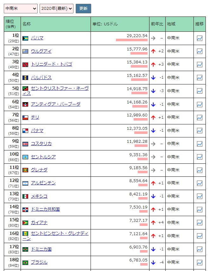Open the セントルシア country page link
209x271 pixels.
tap(43, 157)
